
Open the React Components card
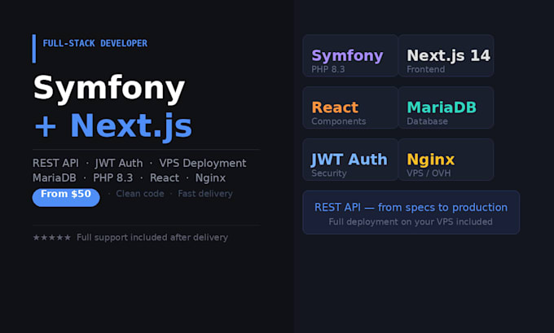[x=350, y=107]
